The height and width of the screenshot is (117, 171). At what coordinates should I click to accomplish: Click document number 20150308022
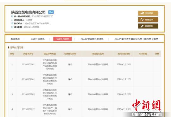(x=28, y=109)
